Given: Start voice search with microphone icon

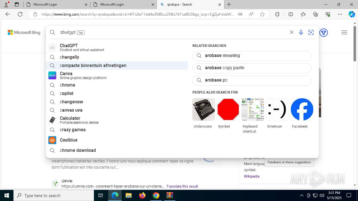Looking at the screenshot, I should coord(301,32).
